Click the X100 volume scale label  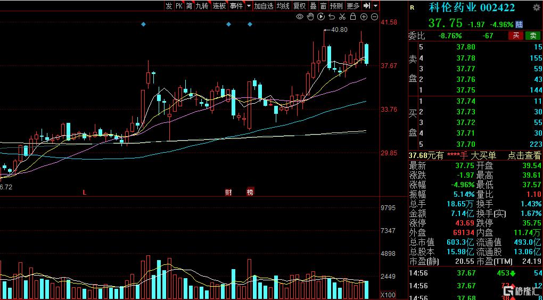[388, 296]
